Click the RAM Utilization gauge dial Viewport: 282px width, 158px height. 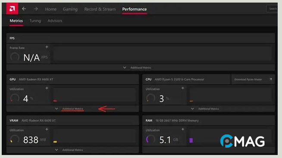[x=151, y=139]
